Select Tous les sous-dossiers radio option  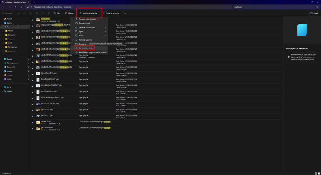click(x=87, y=19)
